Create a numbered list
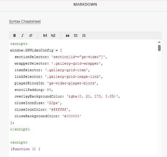The image size is (167, 157). (x=84, y=36)
